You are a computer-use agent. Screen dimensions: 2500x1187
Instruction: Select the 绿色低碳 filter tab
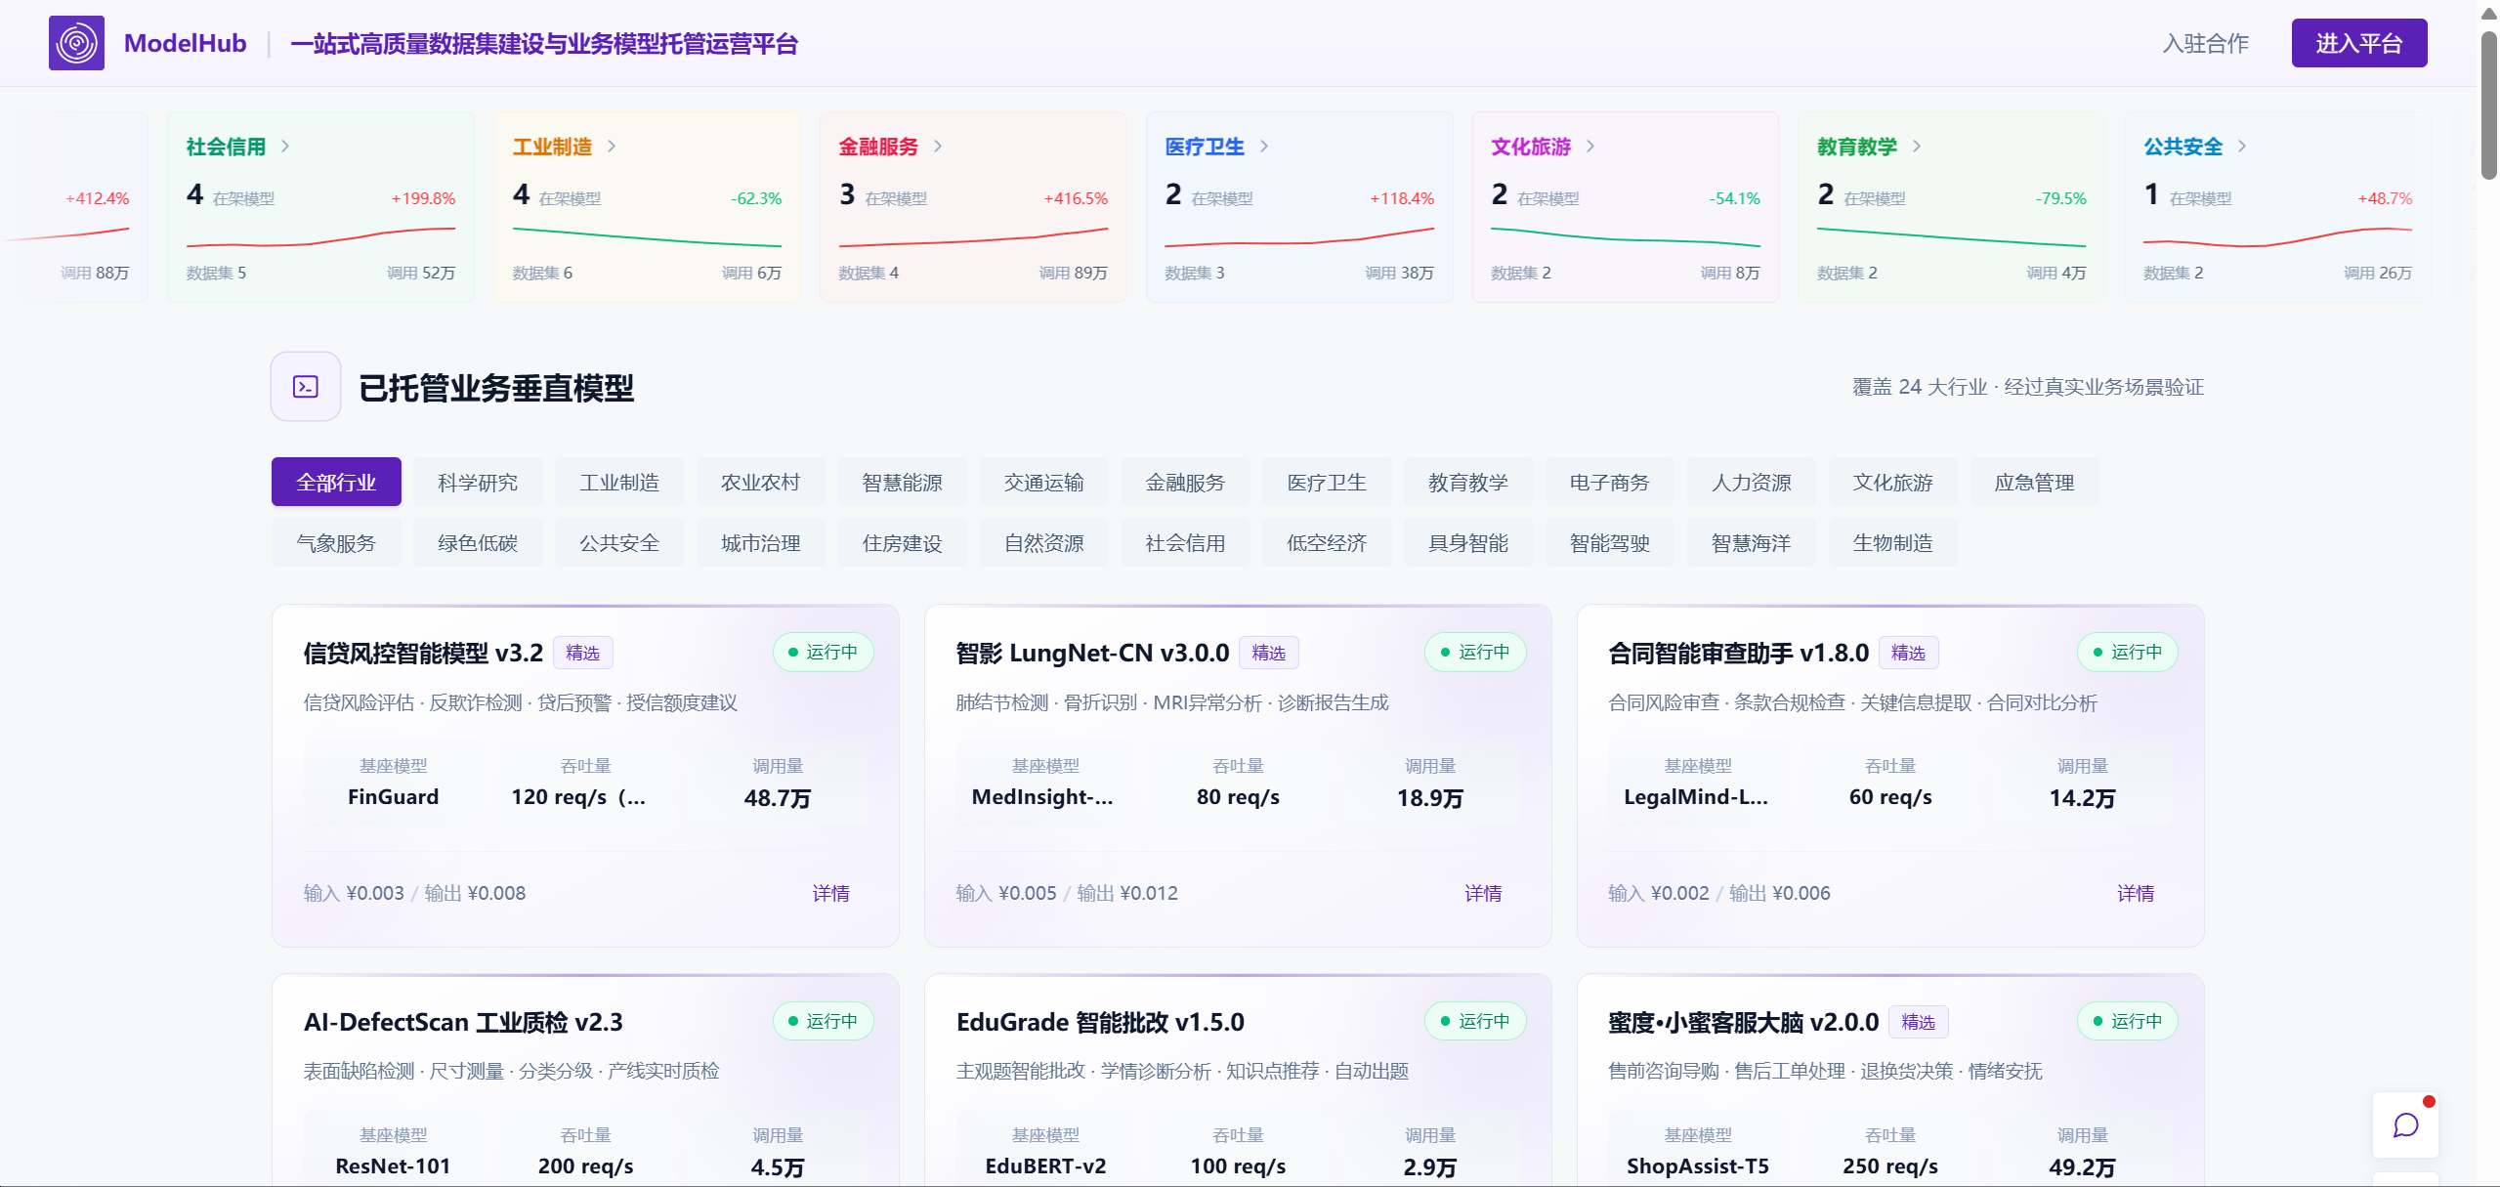(478, 542)
